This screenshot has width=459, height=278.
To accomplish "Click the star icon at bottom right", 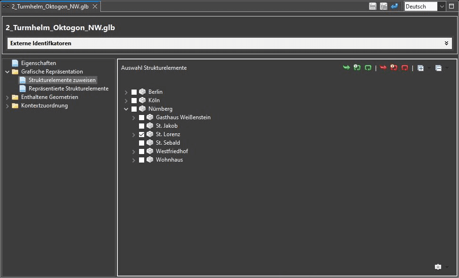I will click(438, 267).
